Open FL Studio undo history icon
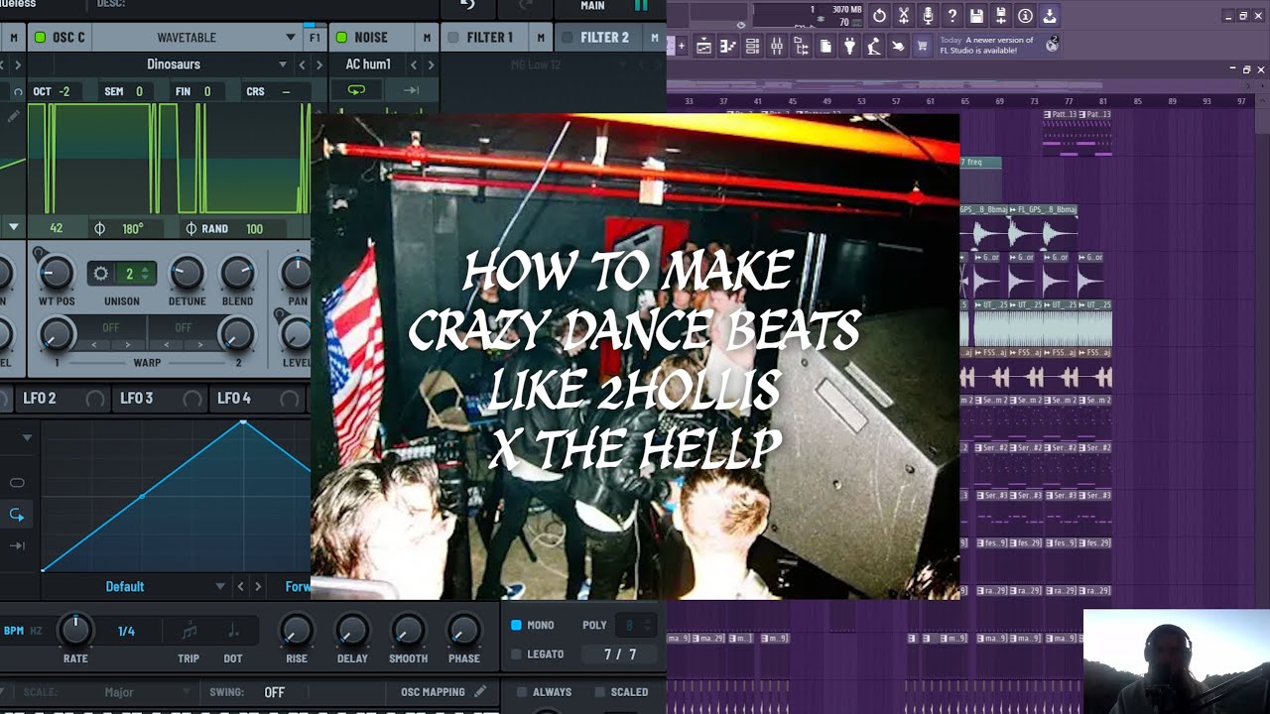 pos(879,16)
